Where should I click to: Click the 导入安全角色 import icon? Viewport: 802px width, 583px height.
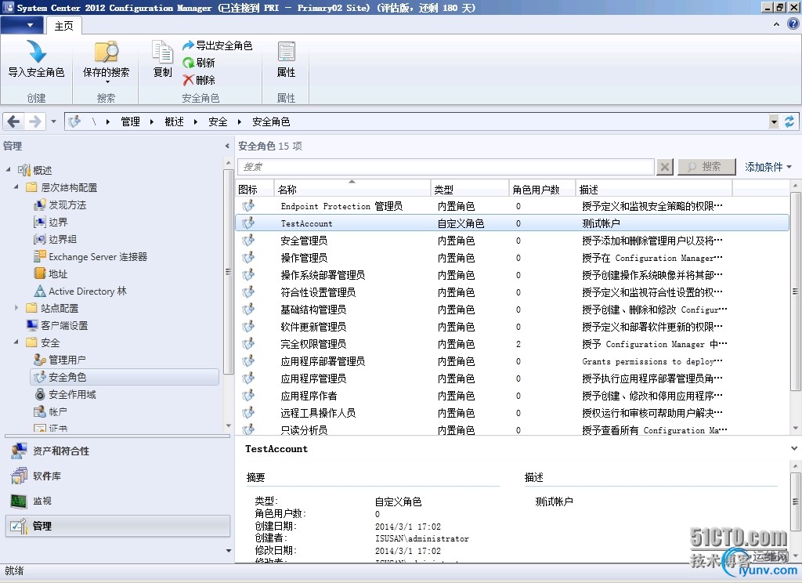pyautogui.click(x=36, y=52)
